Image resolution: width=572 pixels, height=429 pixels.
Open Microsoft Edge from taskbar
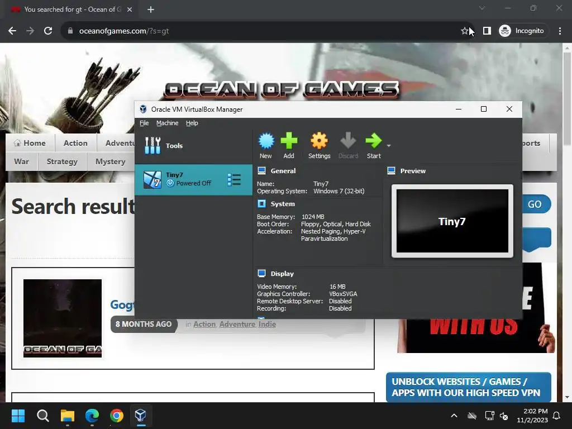92,416
